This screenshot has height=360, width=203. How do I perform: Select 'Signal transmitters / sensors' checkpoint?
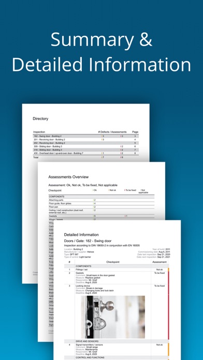[x=89, y=345]
